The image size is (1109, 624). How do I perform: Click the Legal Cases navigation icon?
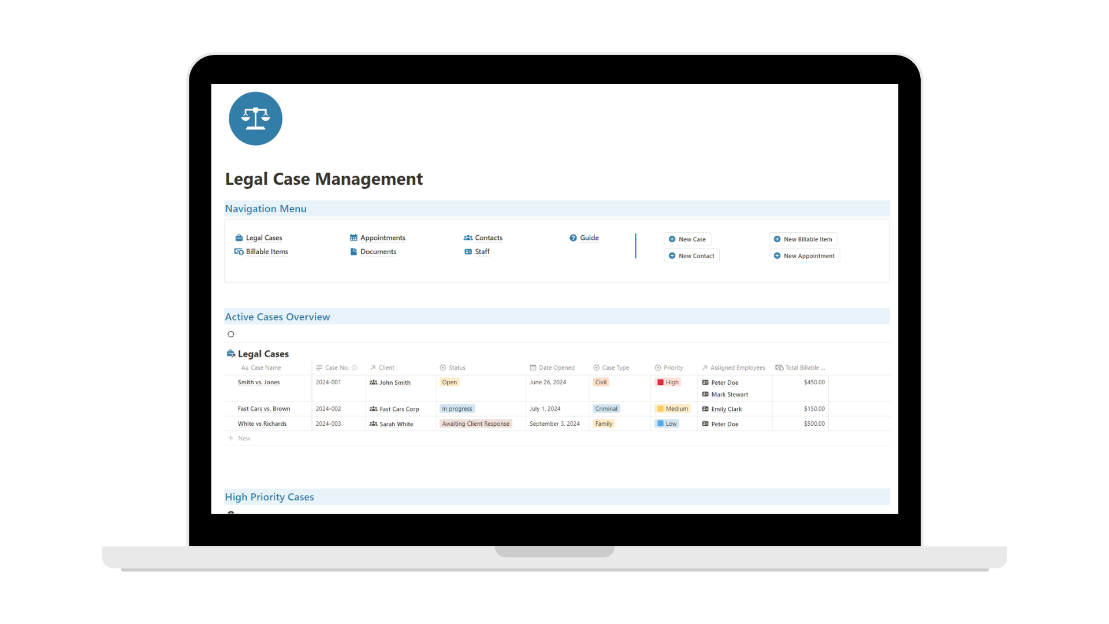(x=239, y=237)
